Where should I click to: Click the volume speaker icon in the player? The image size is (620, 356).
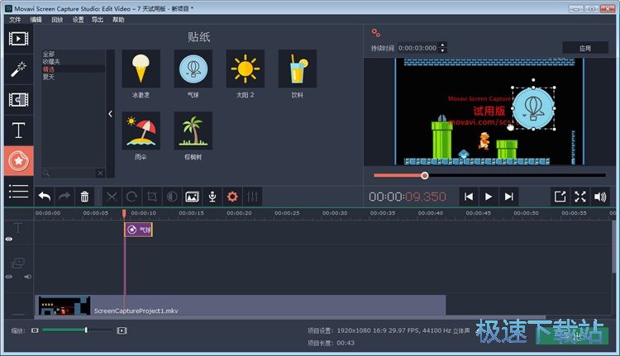click(600, 197)
